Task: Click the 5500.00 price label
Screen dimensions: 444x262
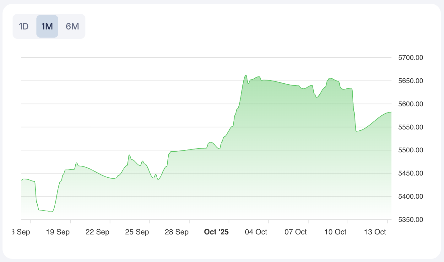Action: pos(410,150)
